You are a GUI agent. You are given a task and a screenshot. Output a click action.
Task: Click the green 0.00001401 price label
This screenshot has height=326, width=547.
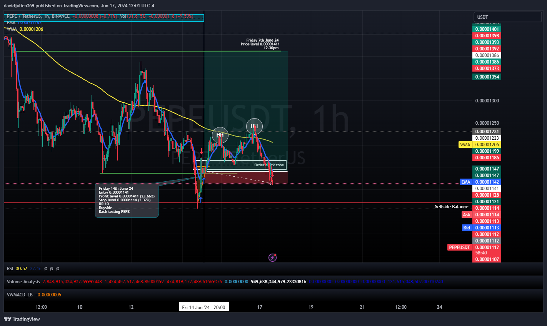[487, 29]
